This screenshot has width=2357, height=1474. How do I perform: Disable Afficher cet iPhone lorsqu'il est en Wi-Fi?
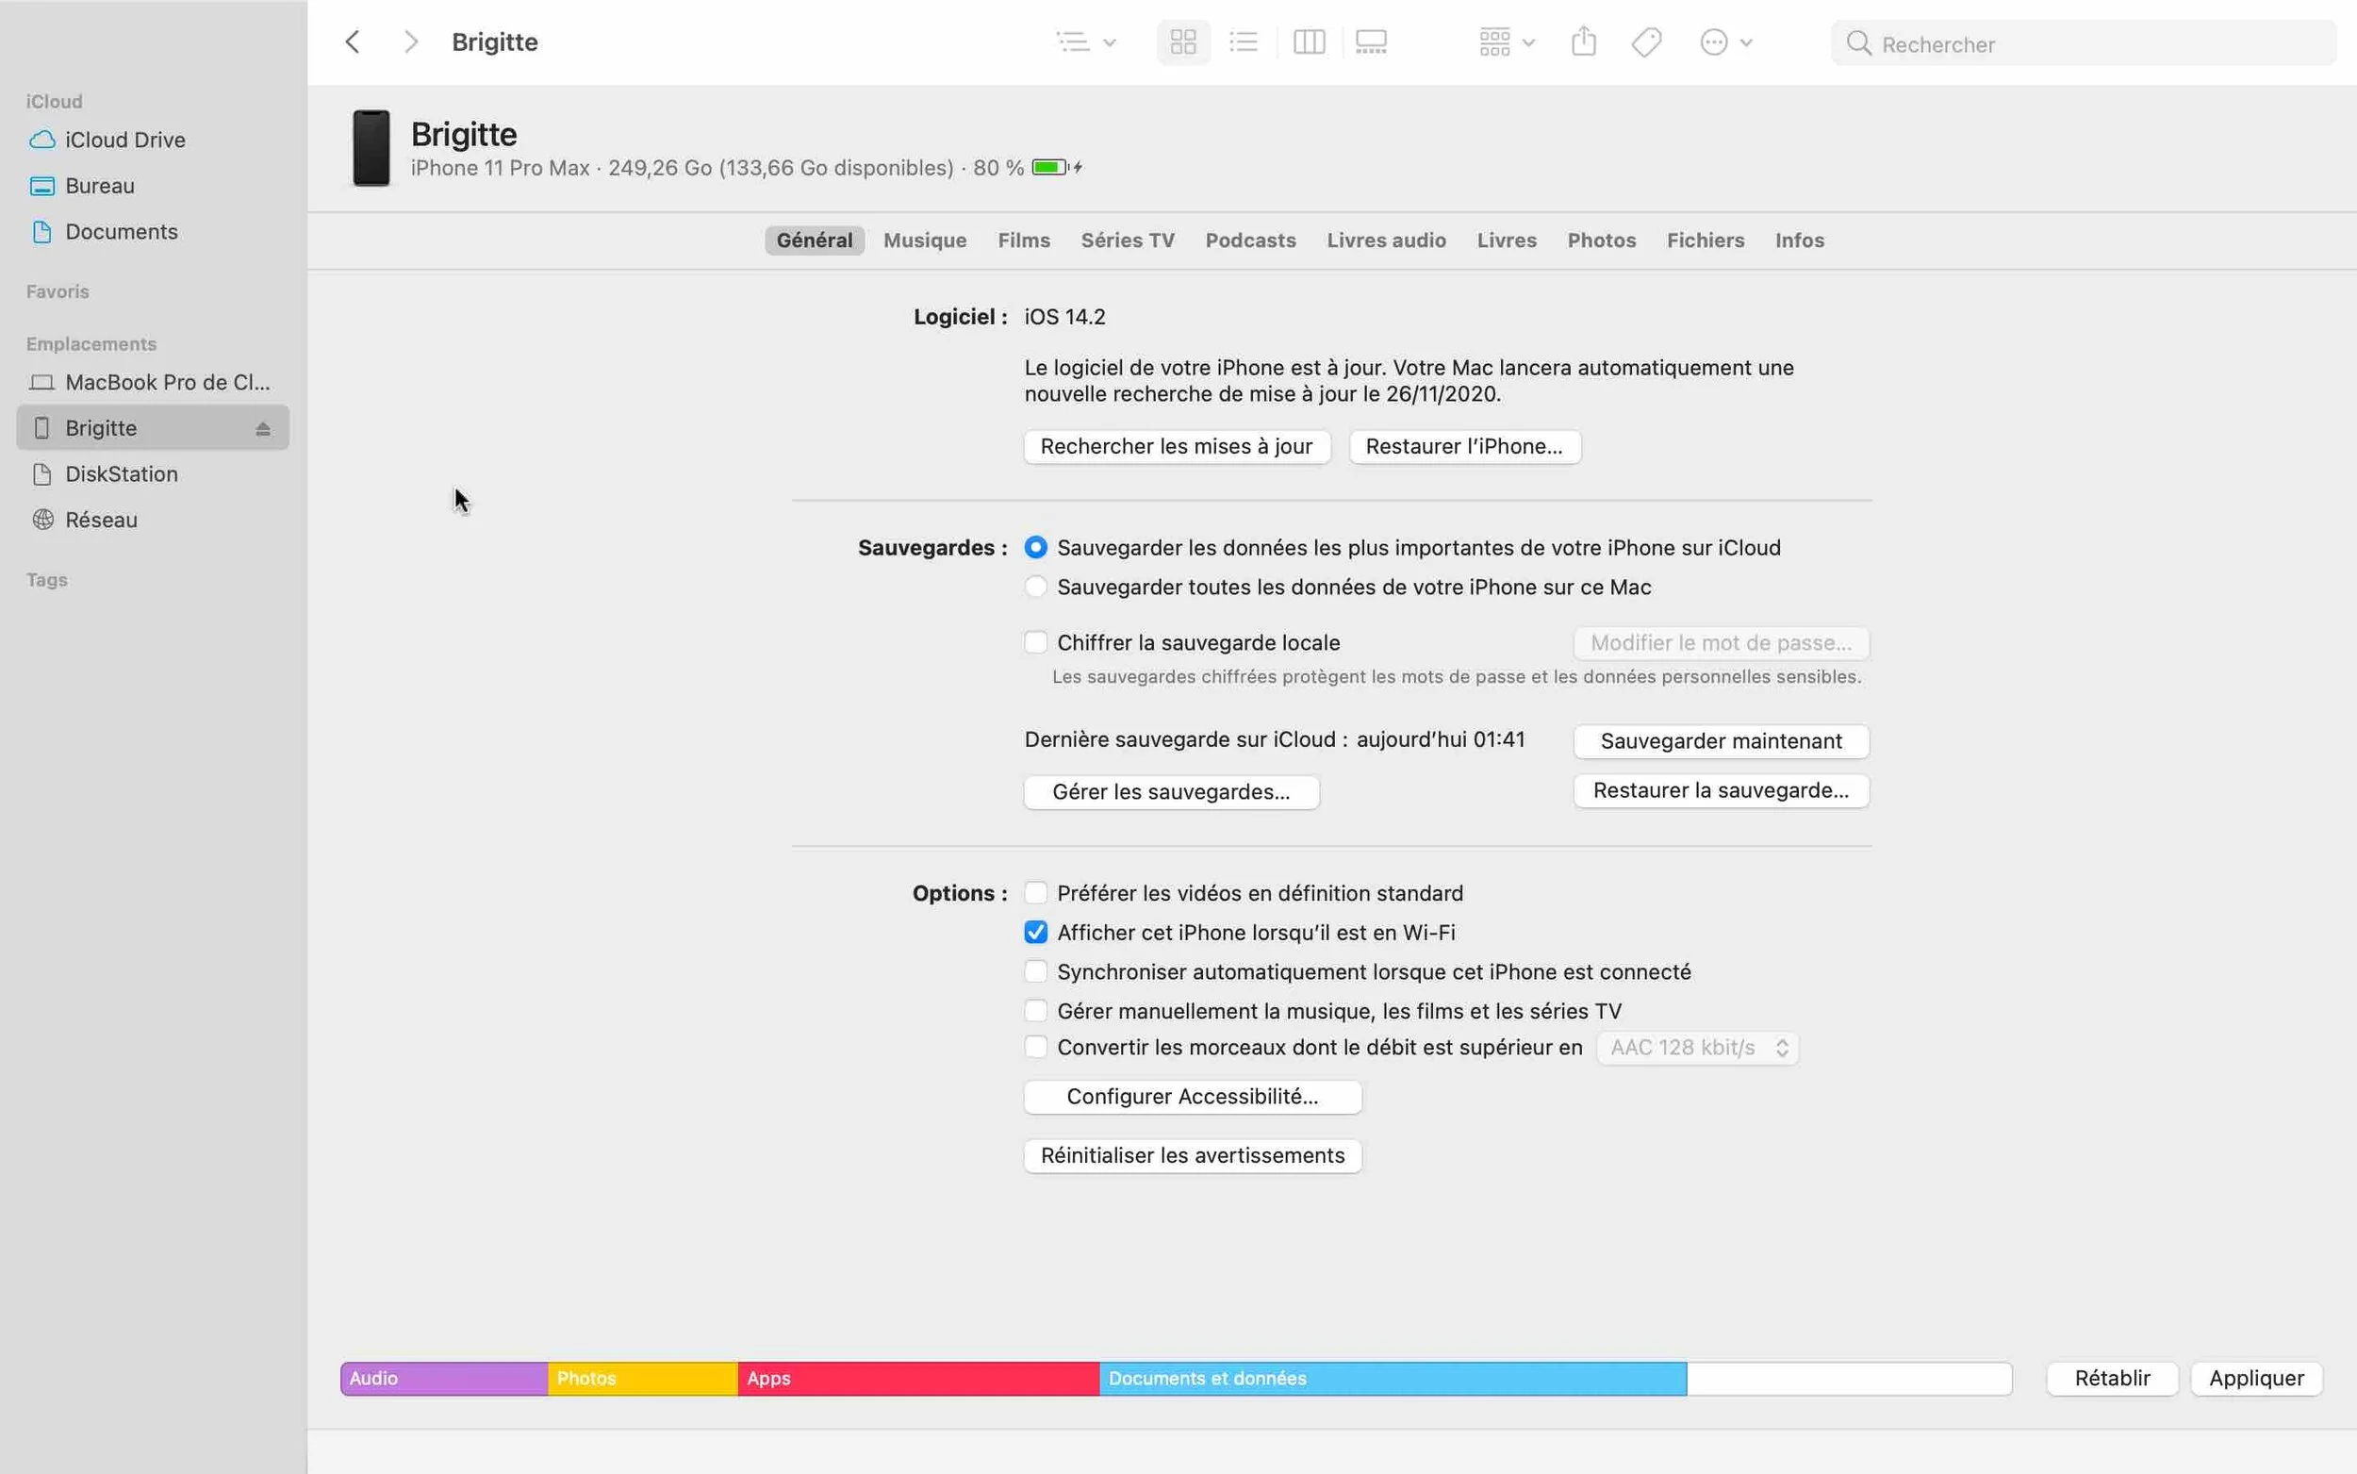(x=1036, y=932)
